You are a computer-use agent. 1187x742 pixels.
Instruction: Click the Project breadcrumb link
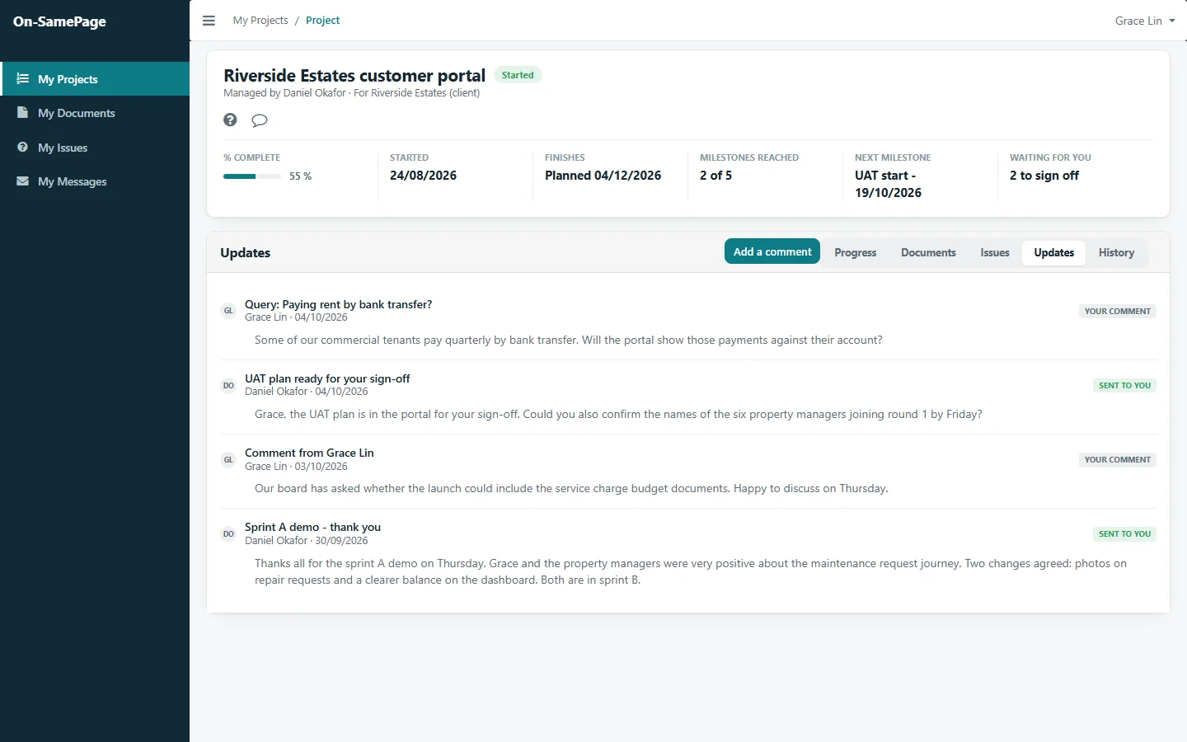click(x=322, y=21)
